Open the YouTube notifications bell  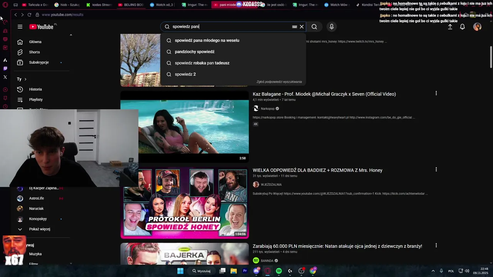[x=463, y=27]
